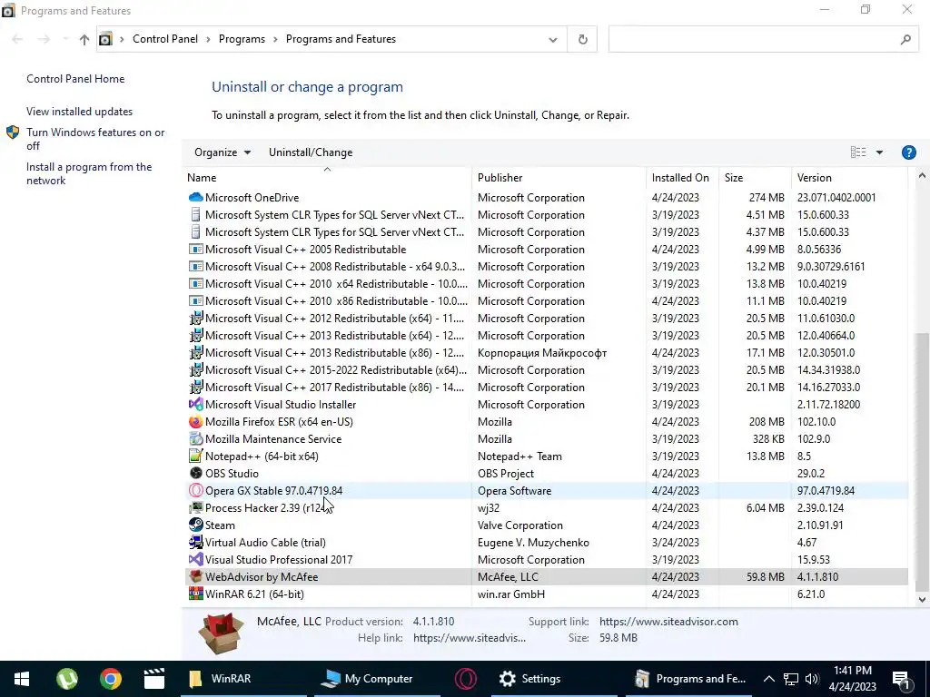The image size is (930, 697).
Task: Click the scrollbar down arrow
Action: pos(922,600)
